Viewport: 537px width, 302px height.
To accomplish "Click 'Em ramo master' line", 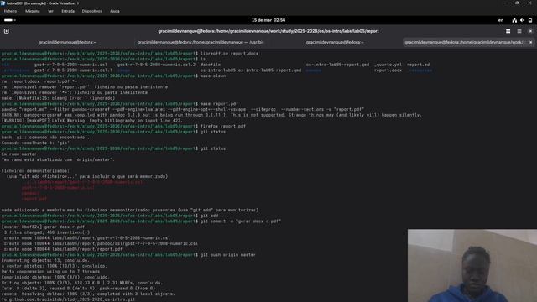I will pyautogui.click(x=19, y=154).
